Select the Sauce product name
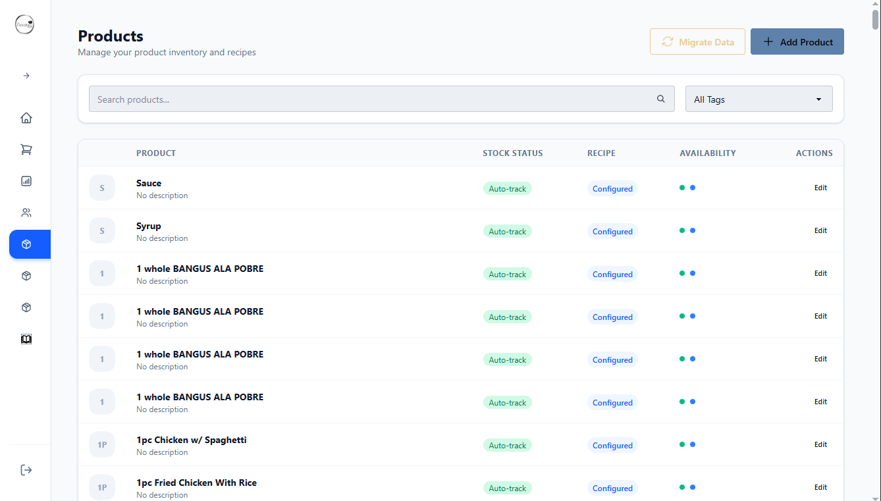This screenshot has width=881, height=501. pyautogui.click(x=149, y=183)
